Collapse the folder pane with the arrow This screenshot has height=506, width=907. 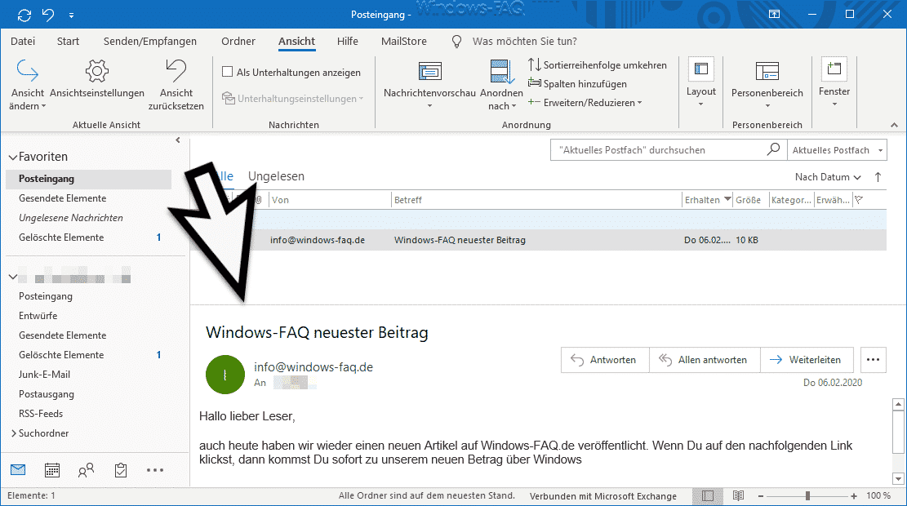pyautogui.click(x=178, y=140)
